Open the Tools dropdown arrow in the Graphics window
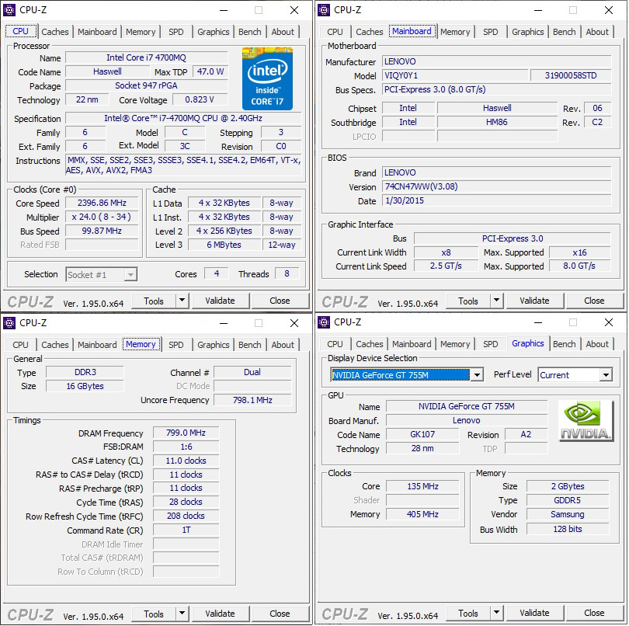The image size is (629, 626). tap(497, 612)
